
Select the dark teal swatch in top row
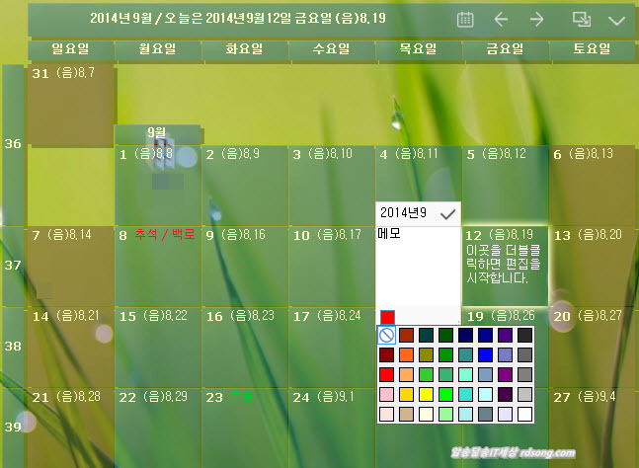(x=426, y=336)
